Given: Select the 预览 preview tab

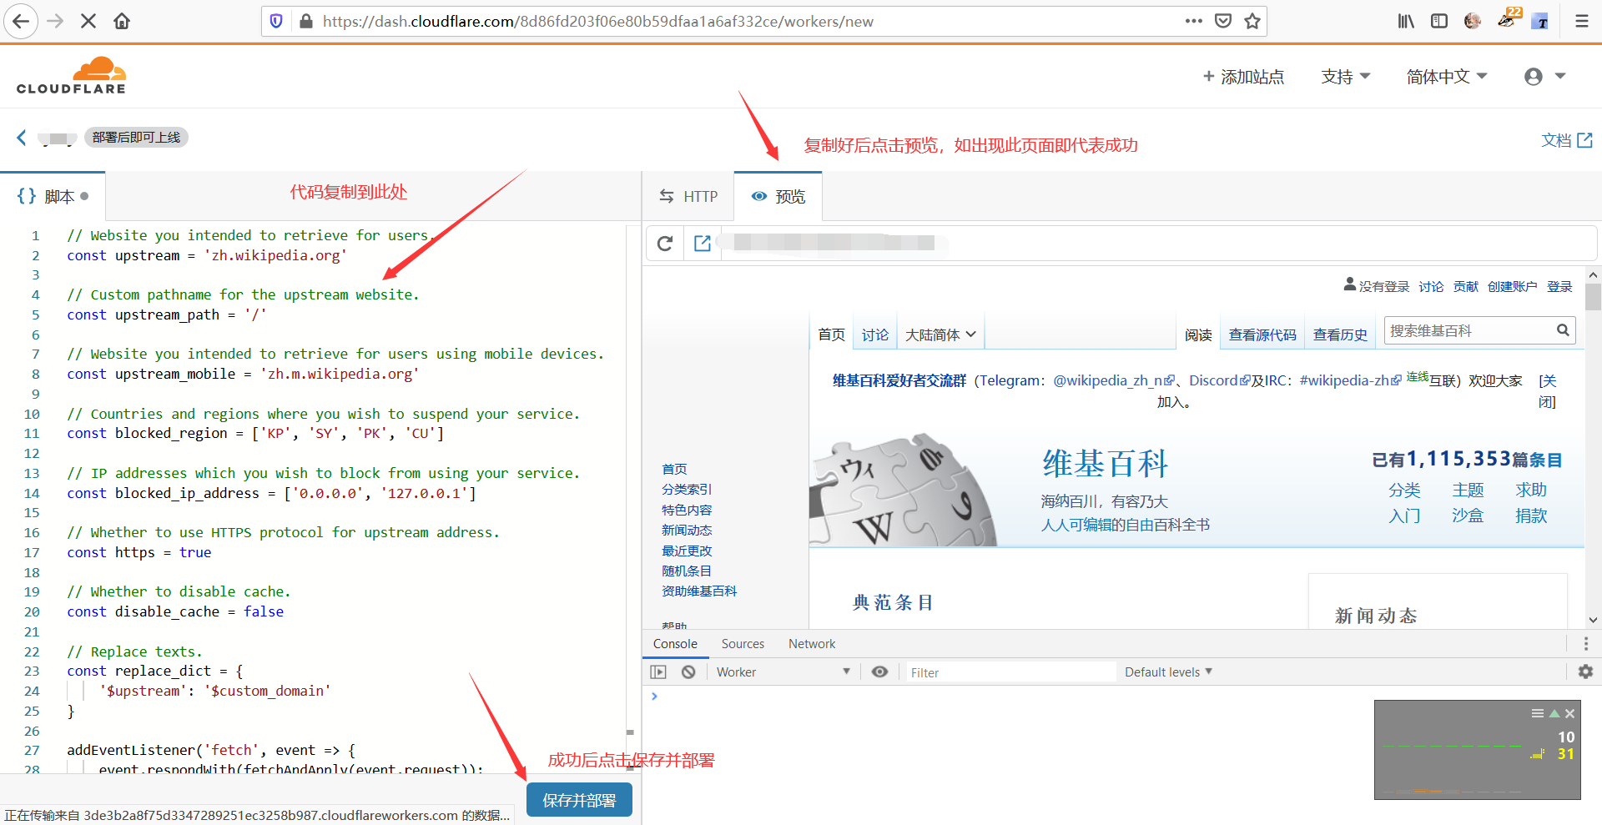Looking at the screenshot, I should pyautogui.click(x=778, y=196).
